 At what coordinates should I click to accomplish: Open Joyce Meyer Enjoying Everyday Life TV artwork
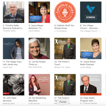pyautogui.click(x=39, y=12)
